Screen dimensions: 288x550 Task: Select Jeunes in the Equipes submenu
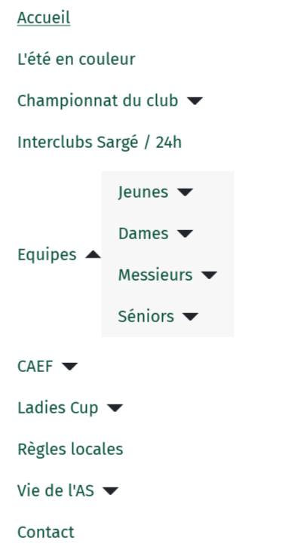[x=143, y=192]
